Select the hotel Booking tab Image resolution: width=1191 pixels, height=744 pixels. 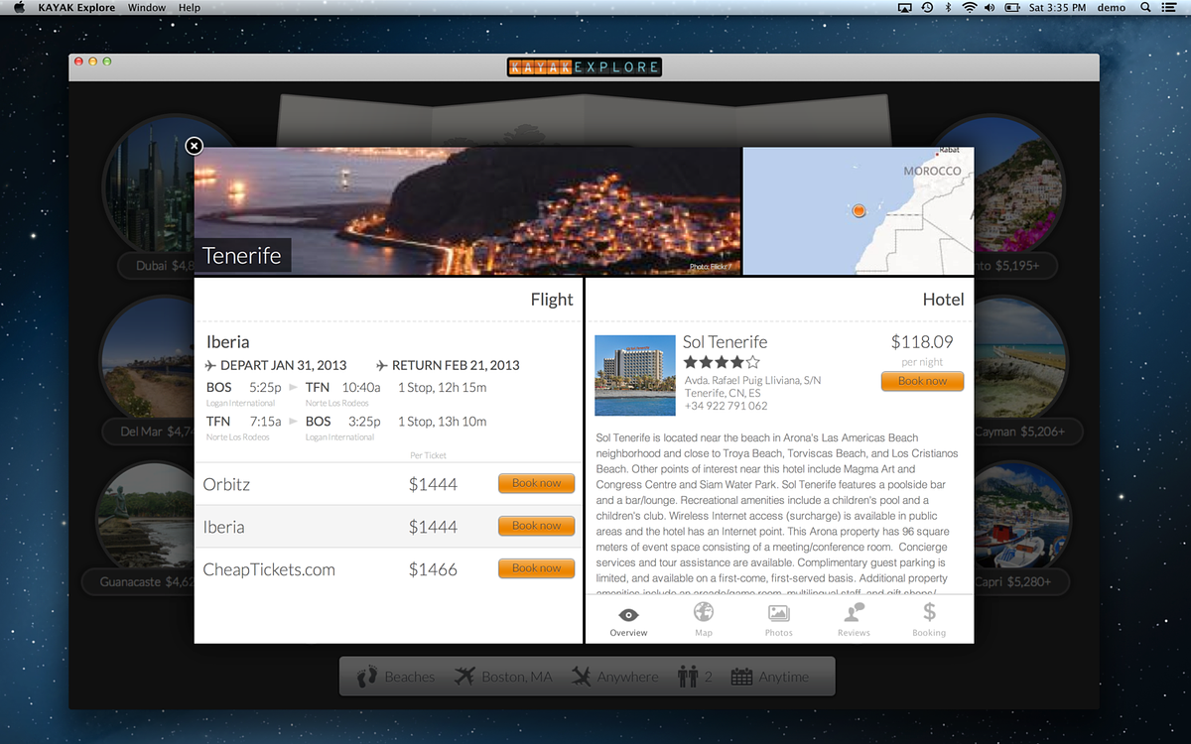929,619
